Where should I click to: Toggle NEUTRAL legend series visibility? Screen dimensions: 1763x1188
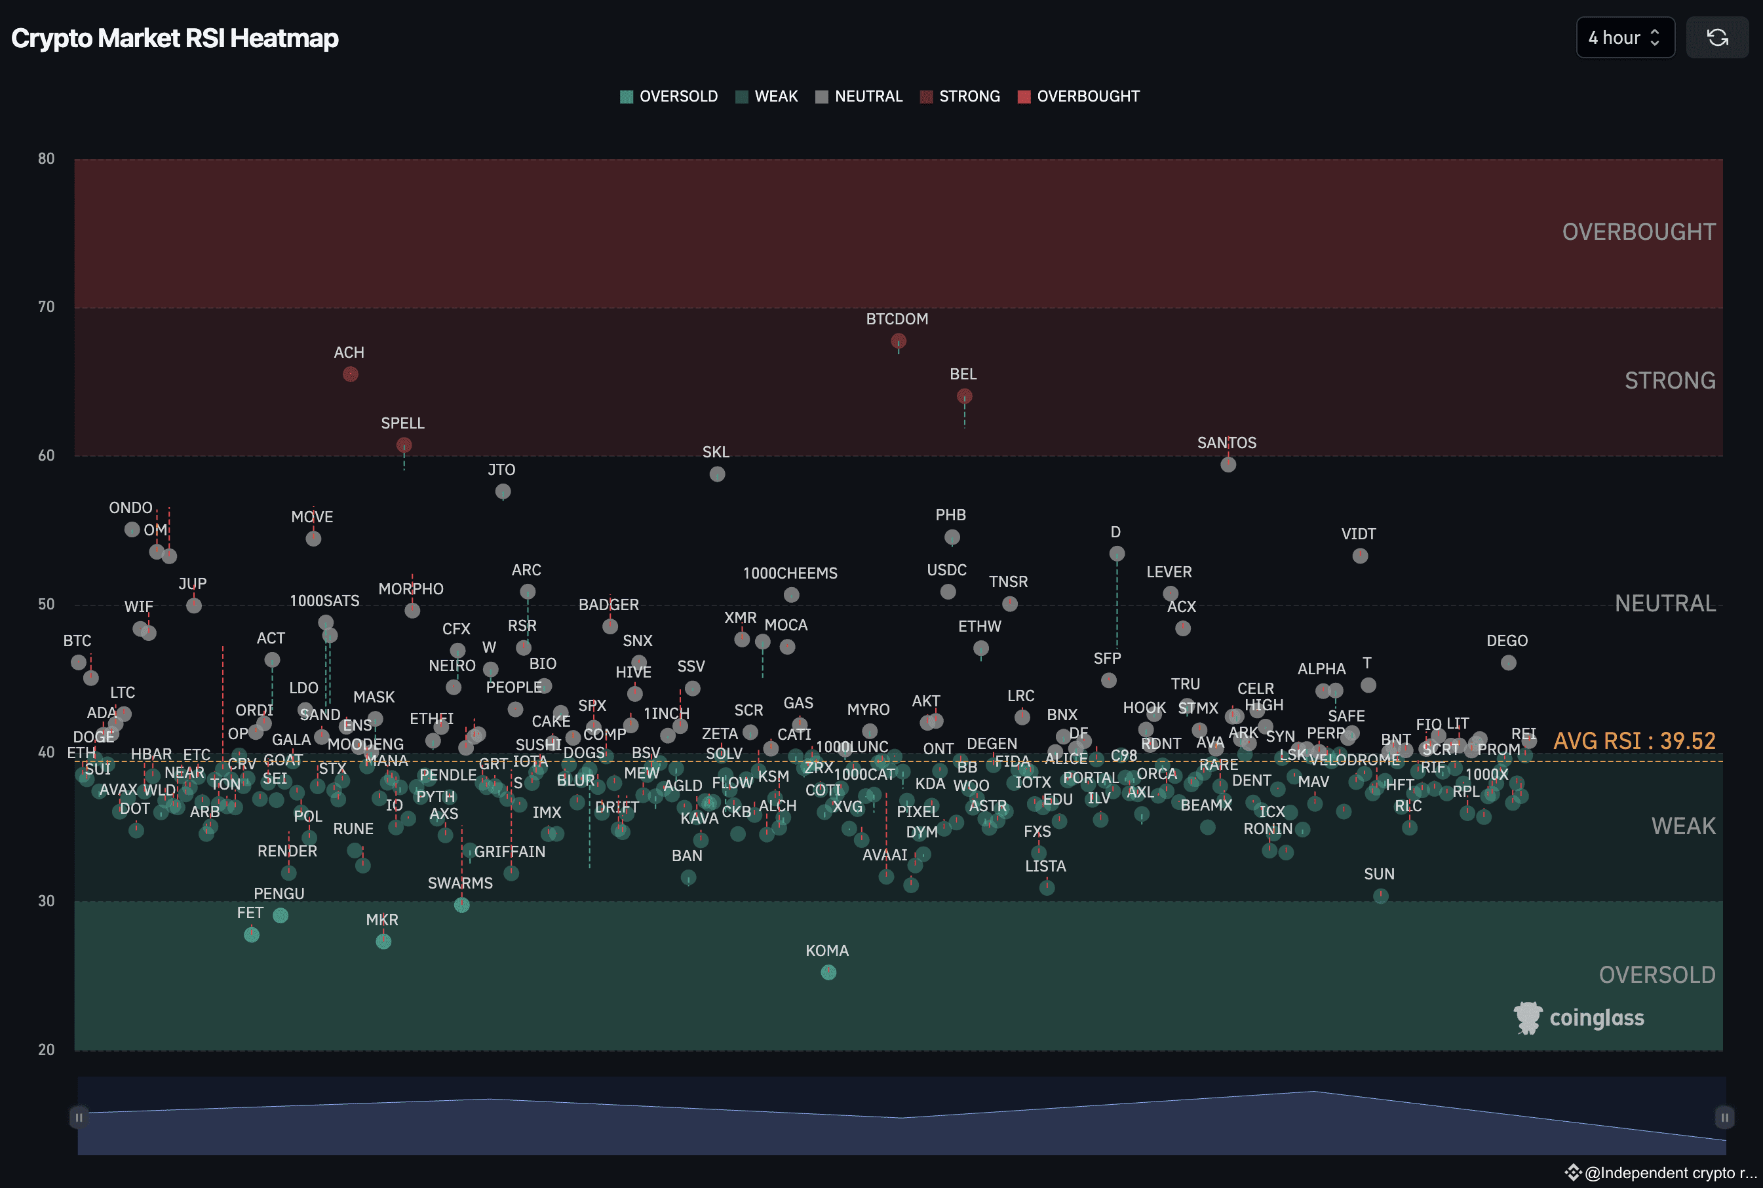[859, 96]
